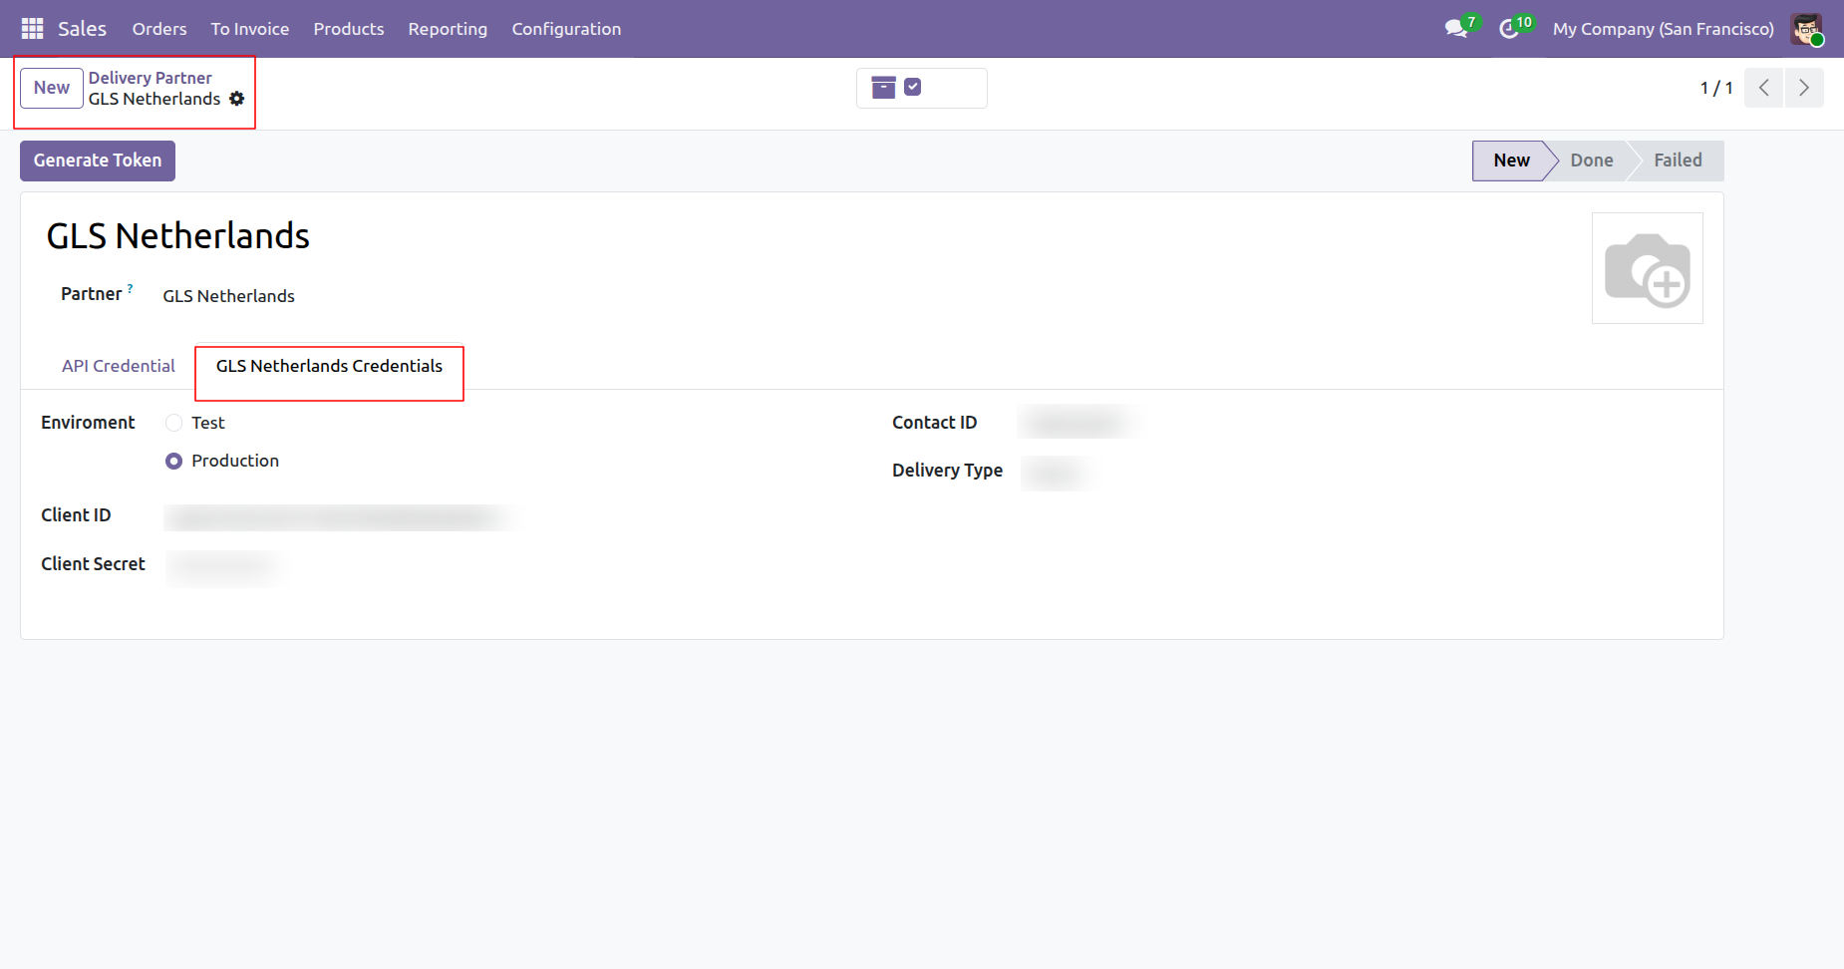Click the 1 / 1 pager counter

coord(1716,88)
